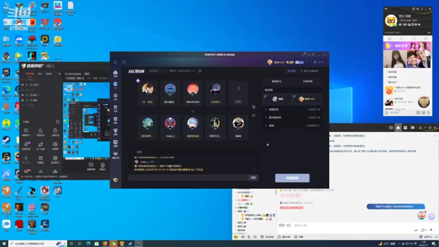Click the microphone icon in YY channel bottom bar
The height and width of the screenshot is (247, 439).
pos(249,237)
